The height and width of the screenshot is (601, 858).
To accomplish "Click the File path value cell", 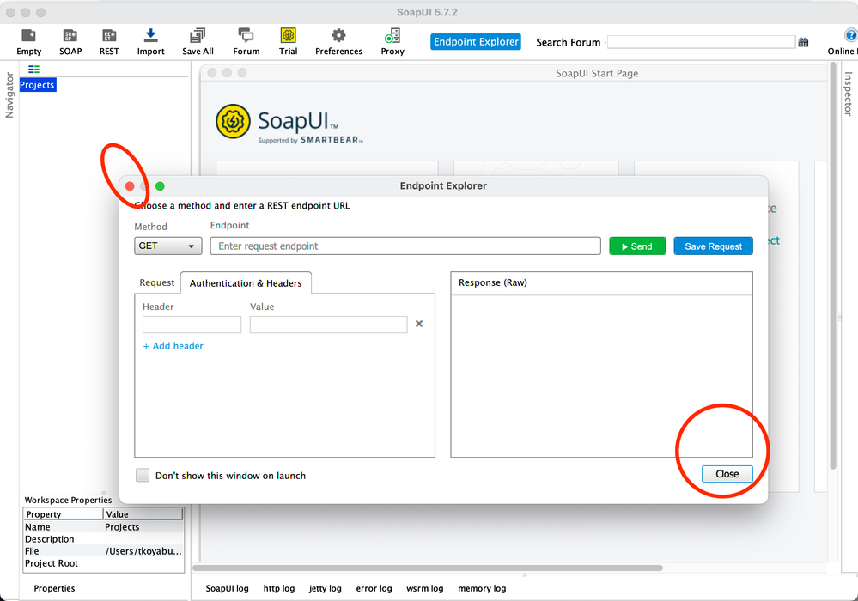I will (143, 551).
